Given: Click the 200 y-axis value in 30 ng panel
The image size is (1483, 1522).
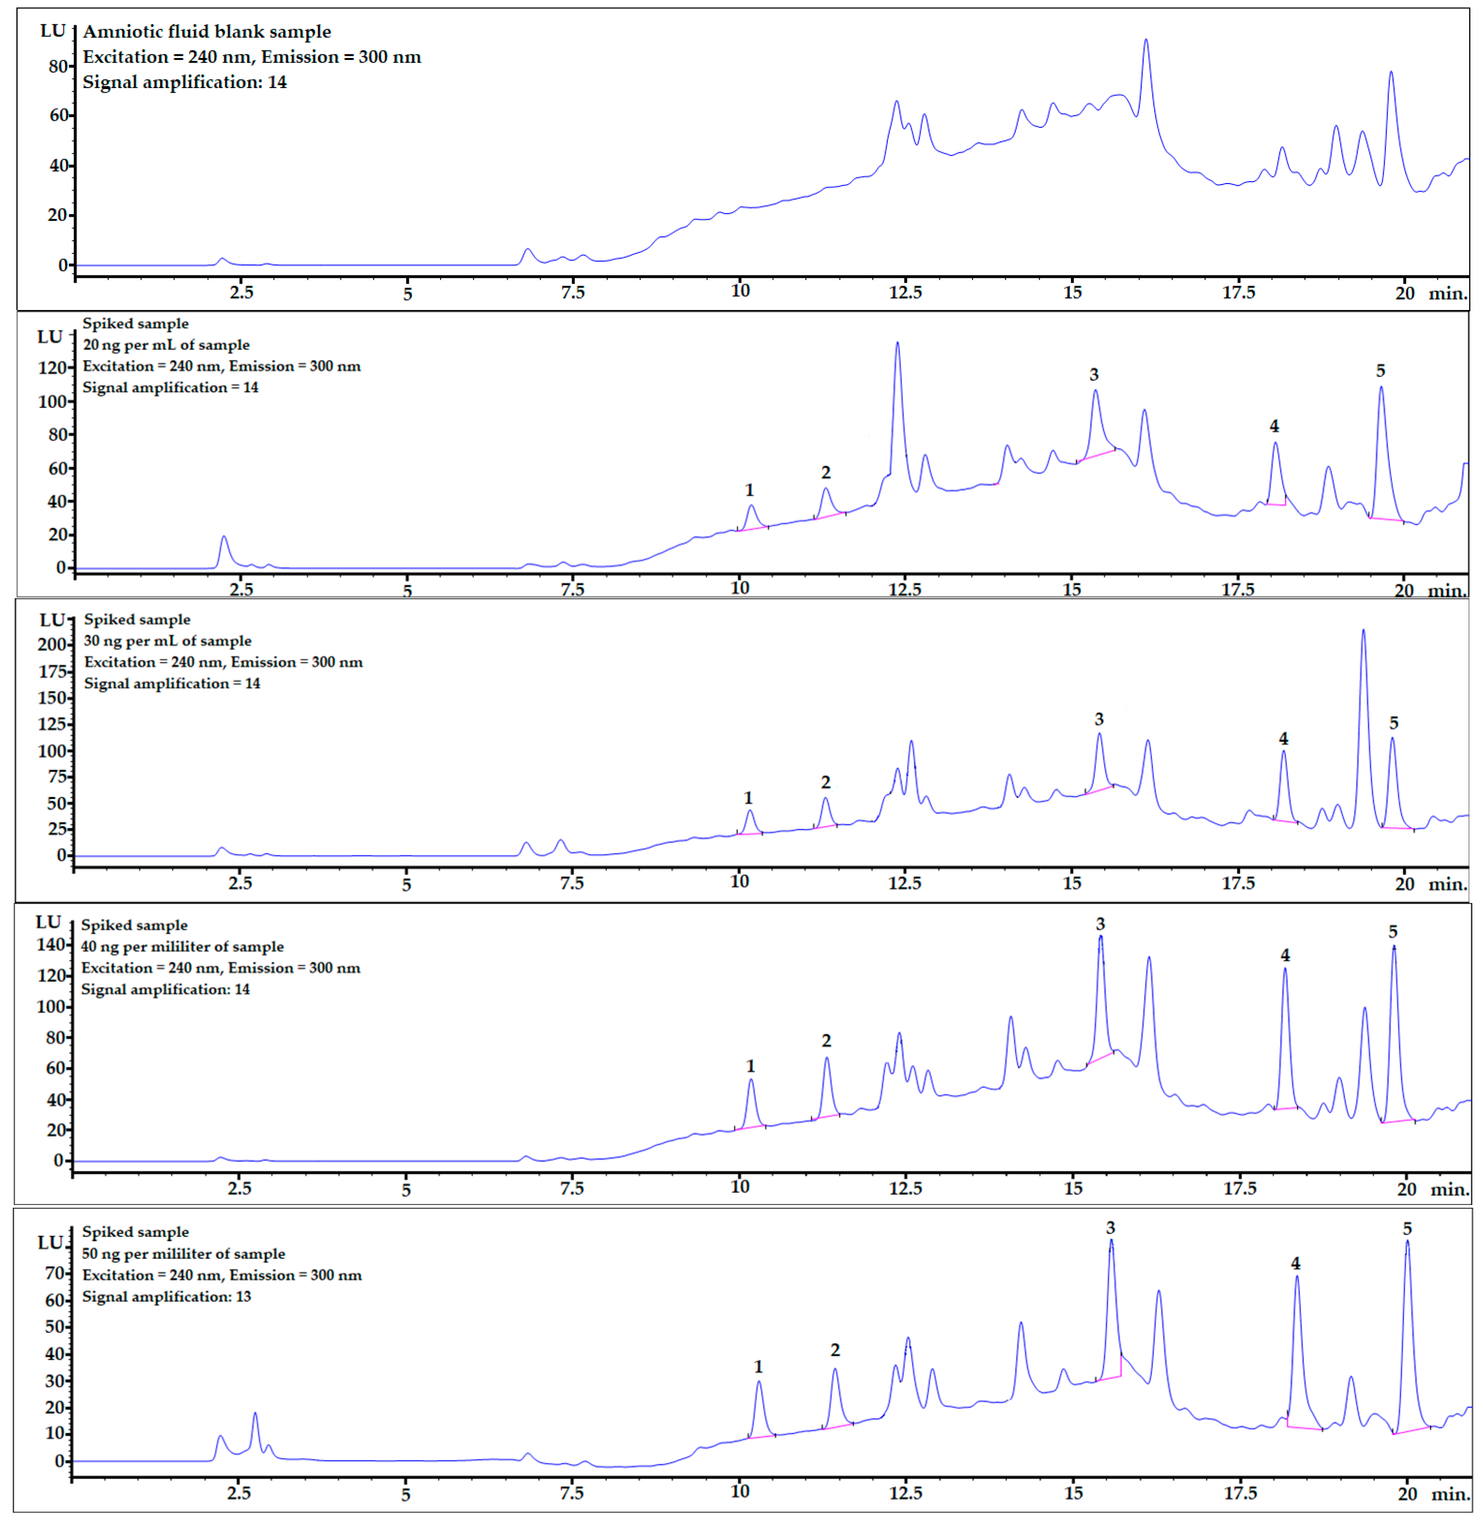Looking at the screenshot, I should (52, 644).
